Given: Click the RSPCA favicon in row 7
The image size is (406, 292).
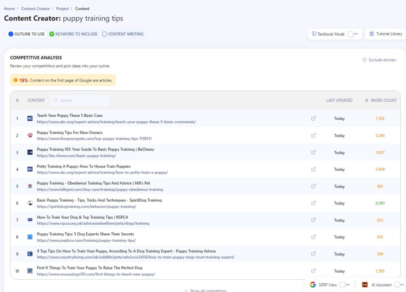Looking at the screenshot, I should (30, 220).
